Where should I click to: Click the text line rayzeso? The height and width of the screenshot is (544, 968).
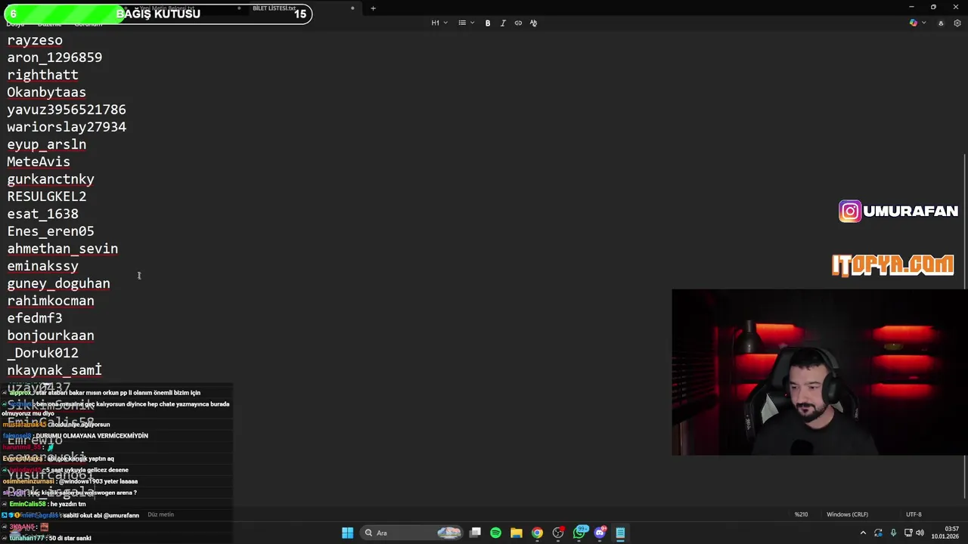tap(35, 40)
